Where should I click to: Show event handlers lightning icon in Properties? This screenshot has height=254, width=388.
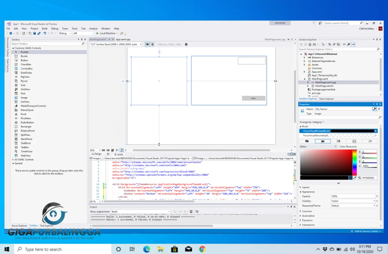[x=379, y=109]
